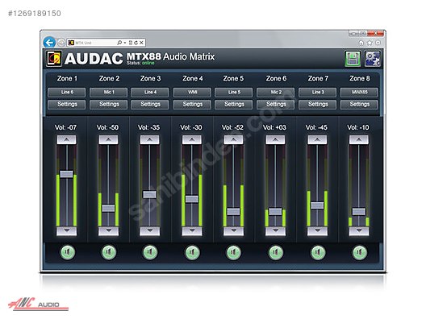Screen dimensions: 426x319
Task: Click the address bar search magnifier
Action: (119, 43)
